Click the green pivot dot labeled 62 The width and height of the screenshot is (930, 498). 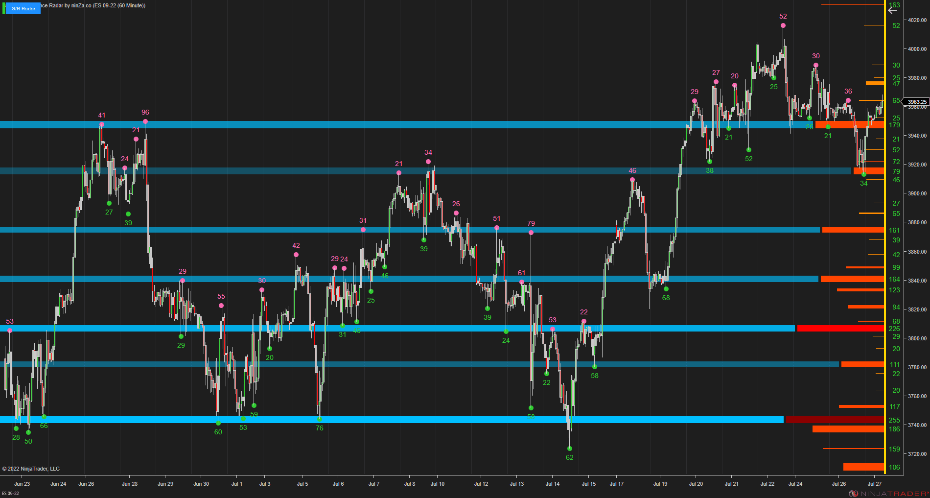(569, 449)
